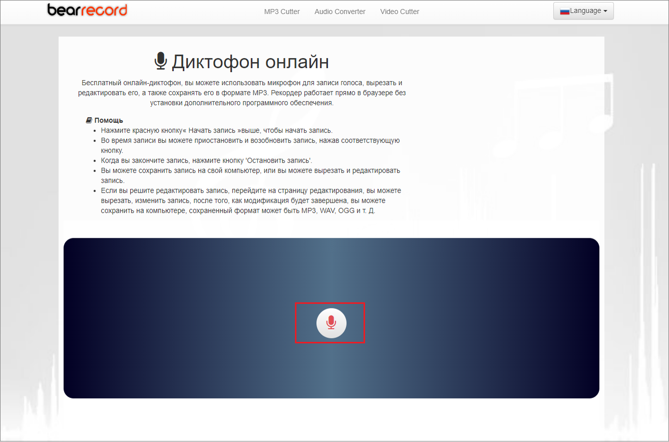Click the help line 'Когда вы закончите запись'

coord(206,160)
